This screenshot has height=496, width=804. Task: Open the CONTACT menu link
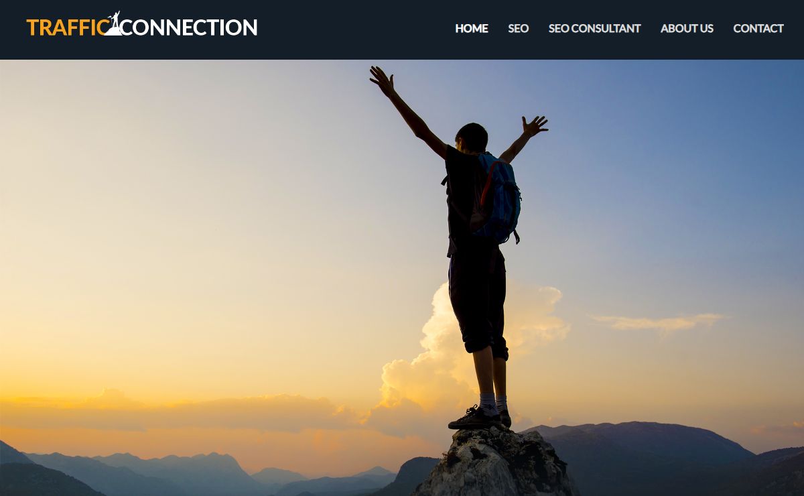point(758,29)
